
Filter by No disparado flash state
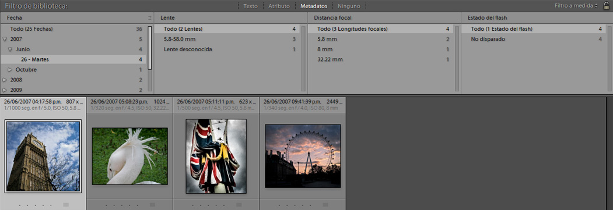(x=534, y=39)
